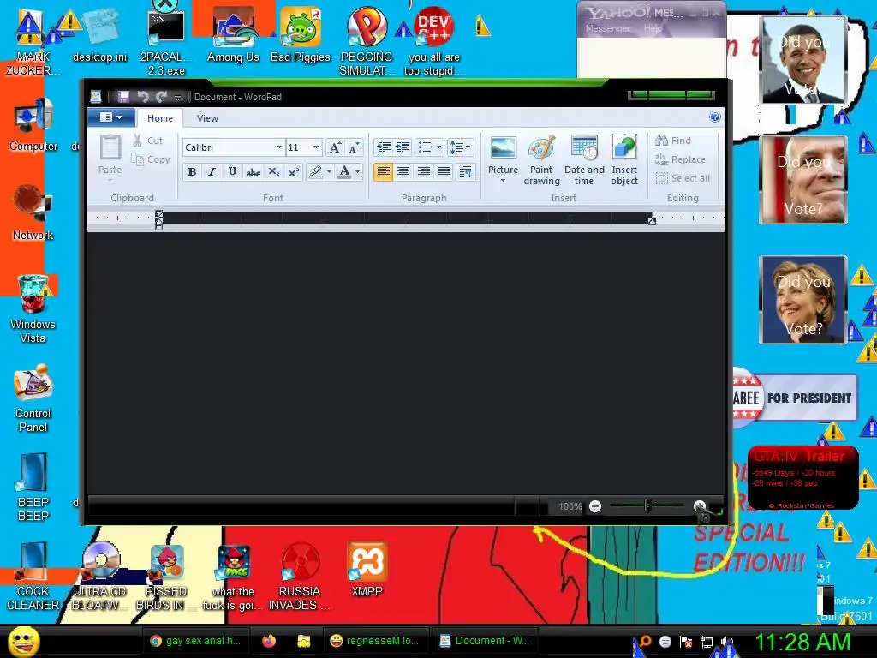Click the Decrease indent icon
The width and height of the screenshot is (877, 658).
click(384, 147)
